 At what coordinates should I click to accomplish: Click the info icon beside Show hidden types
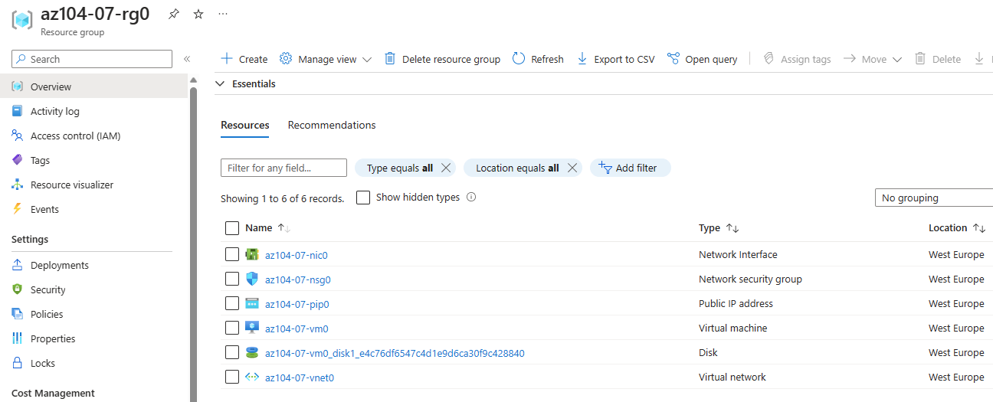point(471,198)
